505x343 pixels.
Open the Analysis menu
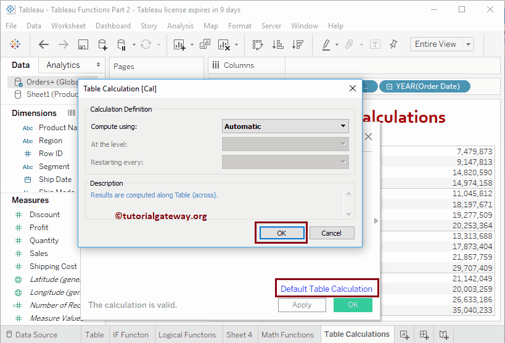[x=180, y=26]
